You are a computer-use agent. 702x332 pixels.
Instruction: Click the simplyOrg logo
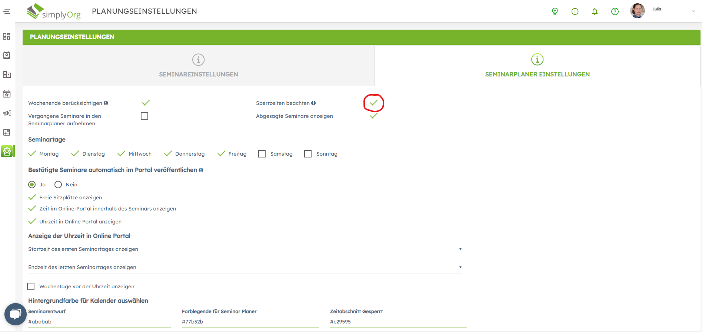54,11
